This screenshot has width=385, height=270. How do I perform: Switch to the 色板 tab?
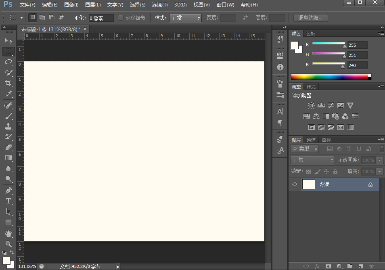(311, 33)
